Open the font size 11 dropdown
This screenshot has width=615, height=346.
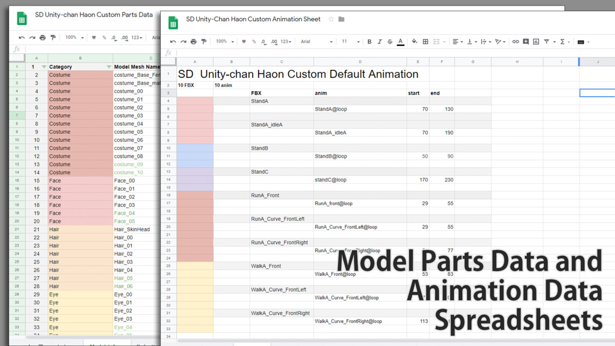click(x=350, y=42)
